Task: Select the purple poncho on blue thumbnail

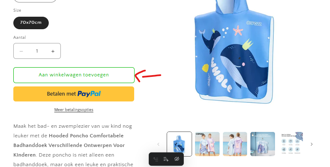Action: tap(262, 144)
